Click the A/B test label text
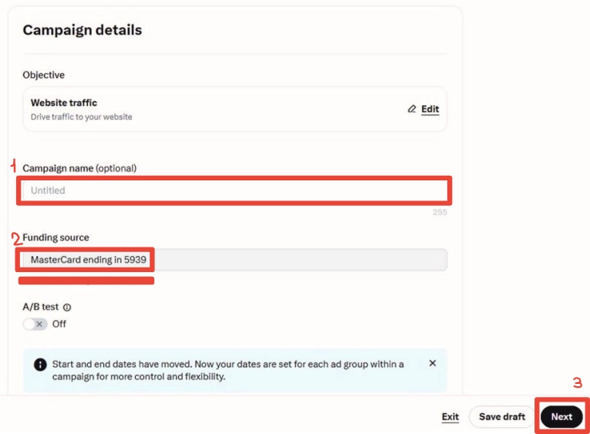The width and height of the screenshot is (590, 434). (41, 307)
